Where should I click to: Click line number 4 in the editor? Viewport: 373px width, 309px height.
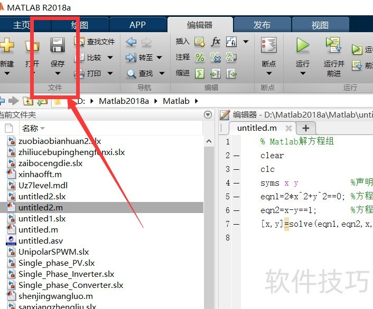point(228,183)
